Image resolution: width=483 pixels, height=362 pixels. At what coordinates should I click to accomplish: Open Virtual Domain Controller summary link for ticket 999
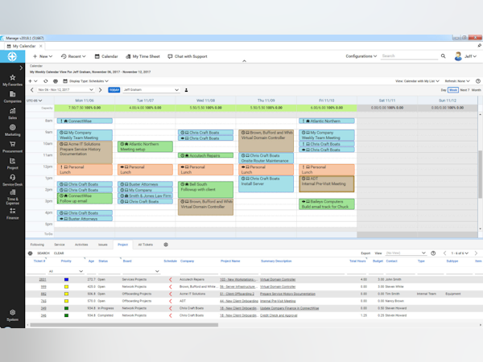278,286
